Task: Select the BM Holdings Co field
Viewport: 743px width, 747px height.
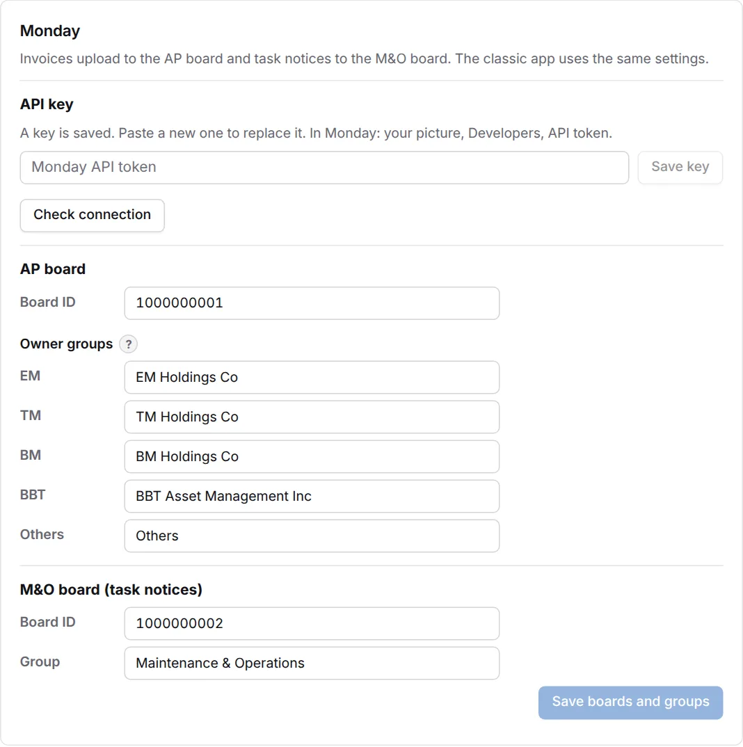Action: coord(312,456)
